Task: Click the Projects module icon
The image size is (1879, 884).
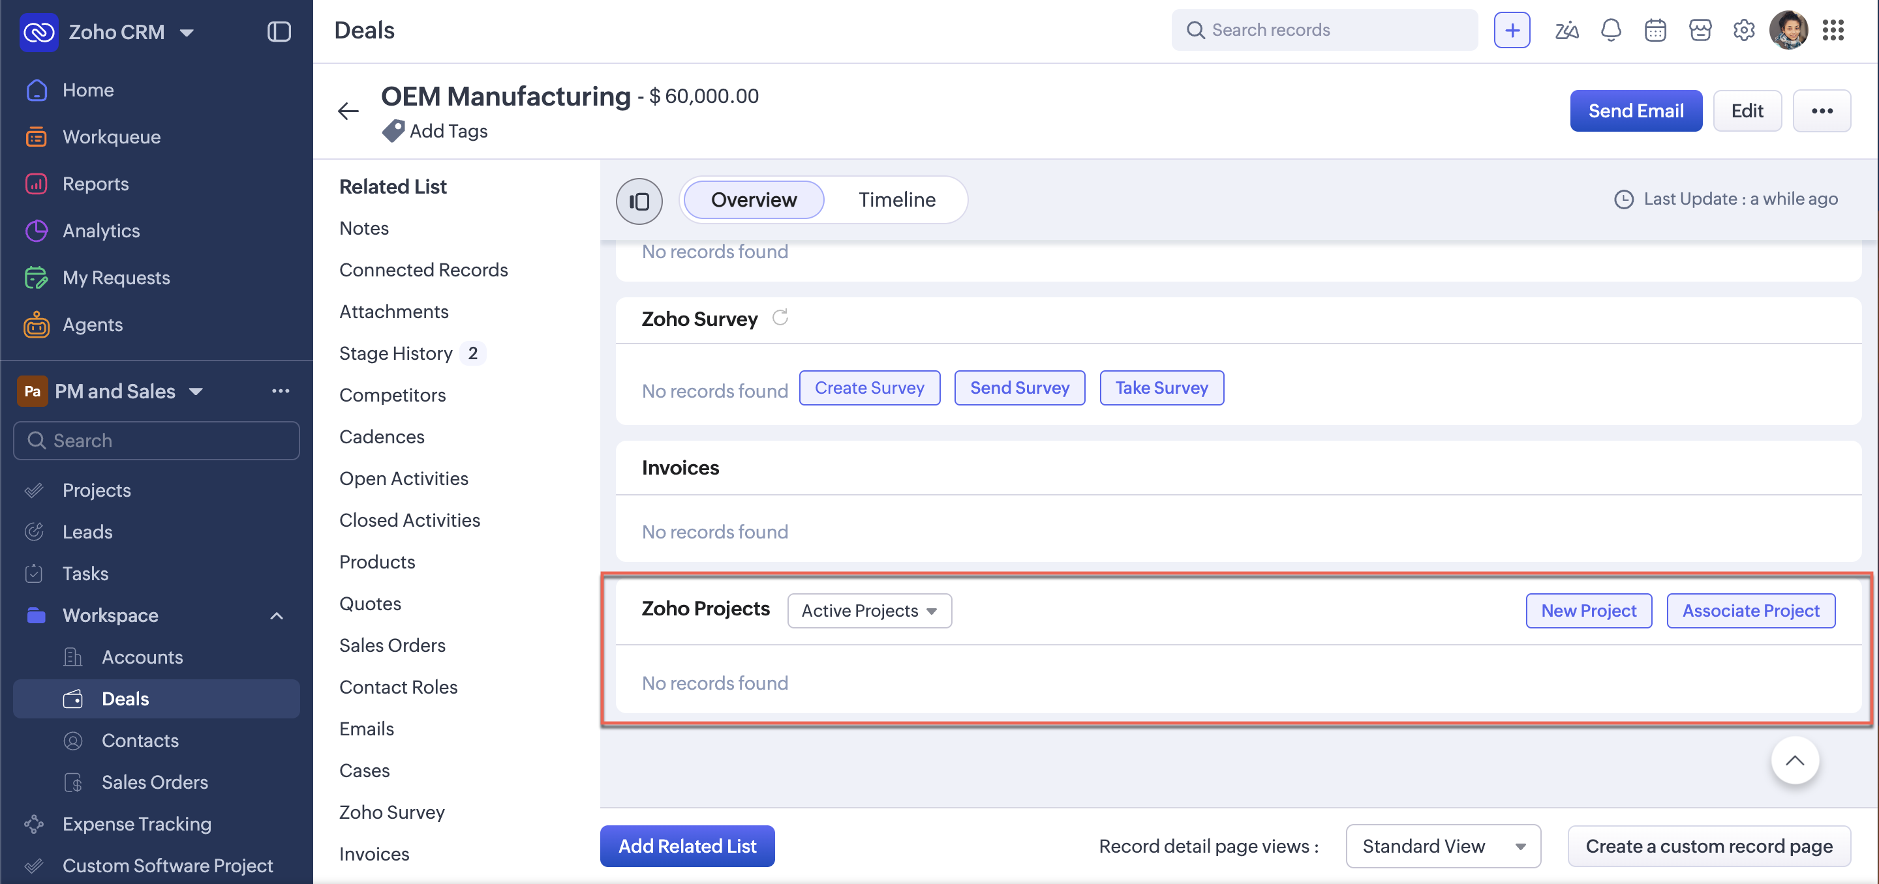Action: pyautogui.click(x=35, y=490)
